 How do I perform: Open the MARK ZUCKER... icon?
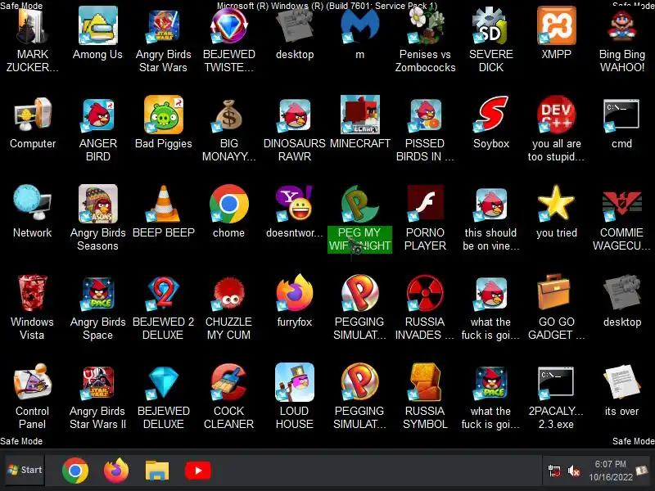pos(32,26)
